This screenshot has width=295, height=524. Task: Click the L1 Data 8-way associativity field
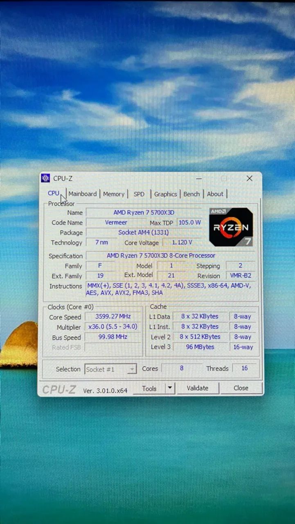coord(243,316)
